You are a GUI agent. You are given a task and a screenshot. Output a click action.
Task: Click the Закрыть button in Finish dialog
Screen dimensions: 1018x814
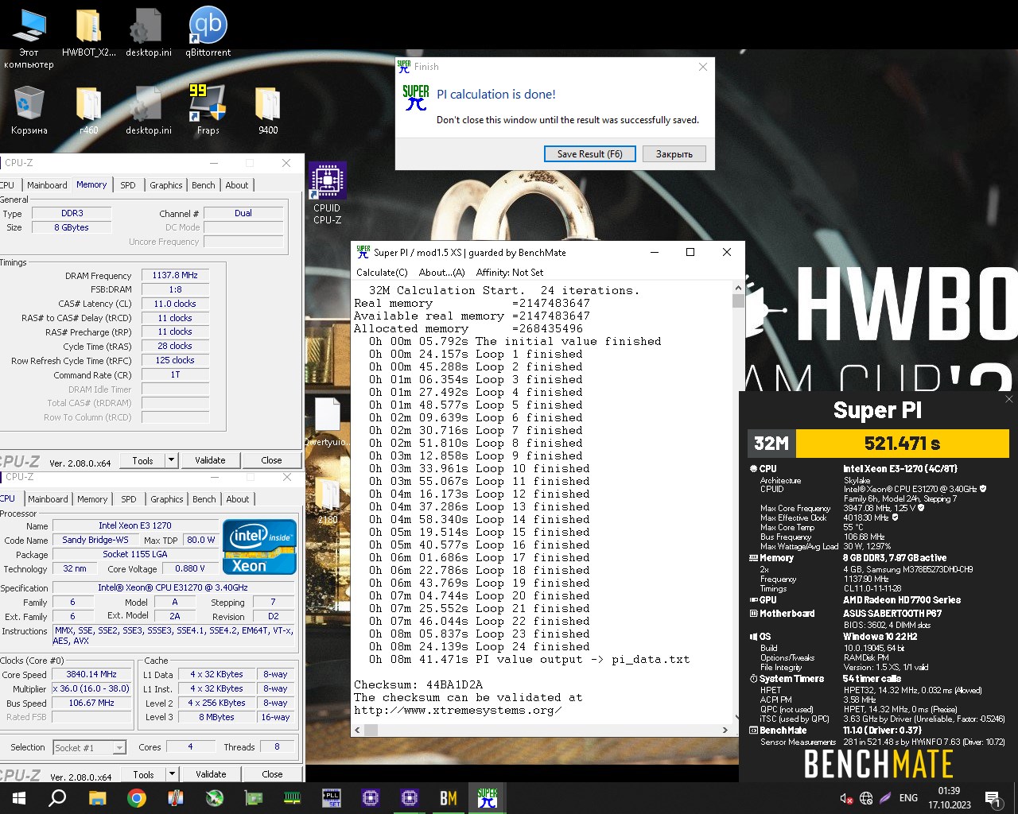point(674,154)
